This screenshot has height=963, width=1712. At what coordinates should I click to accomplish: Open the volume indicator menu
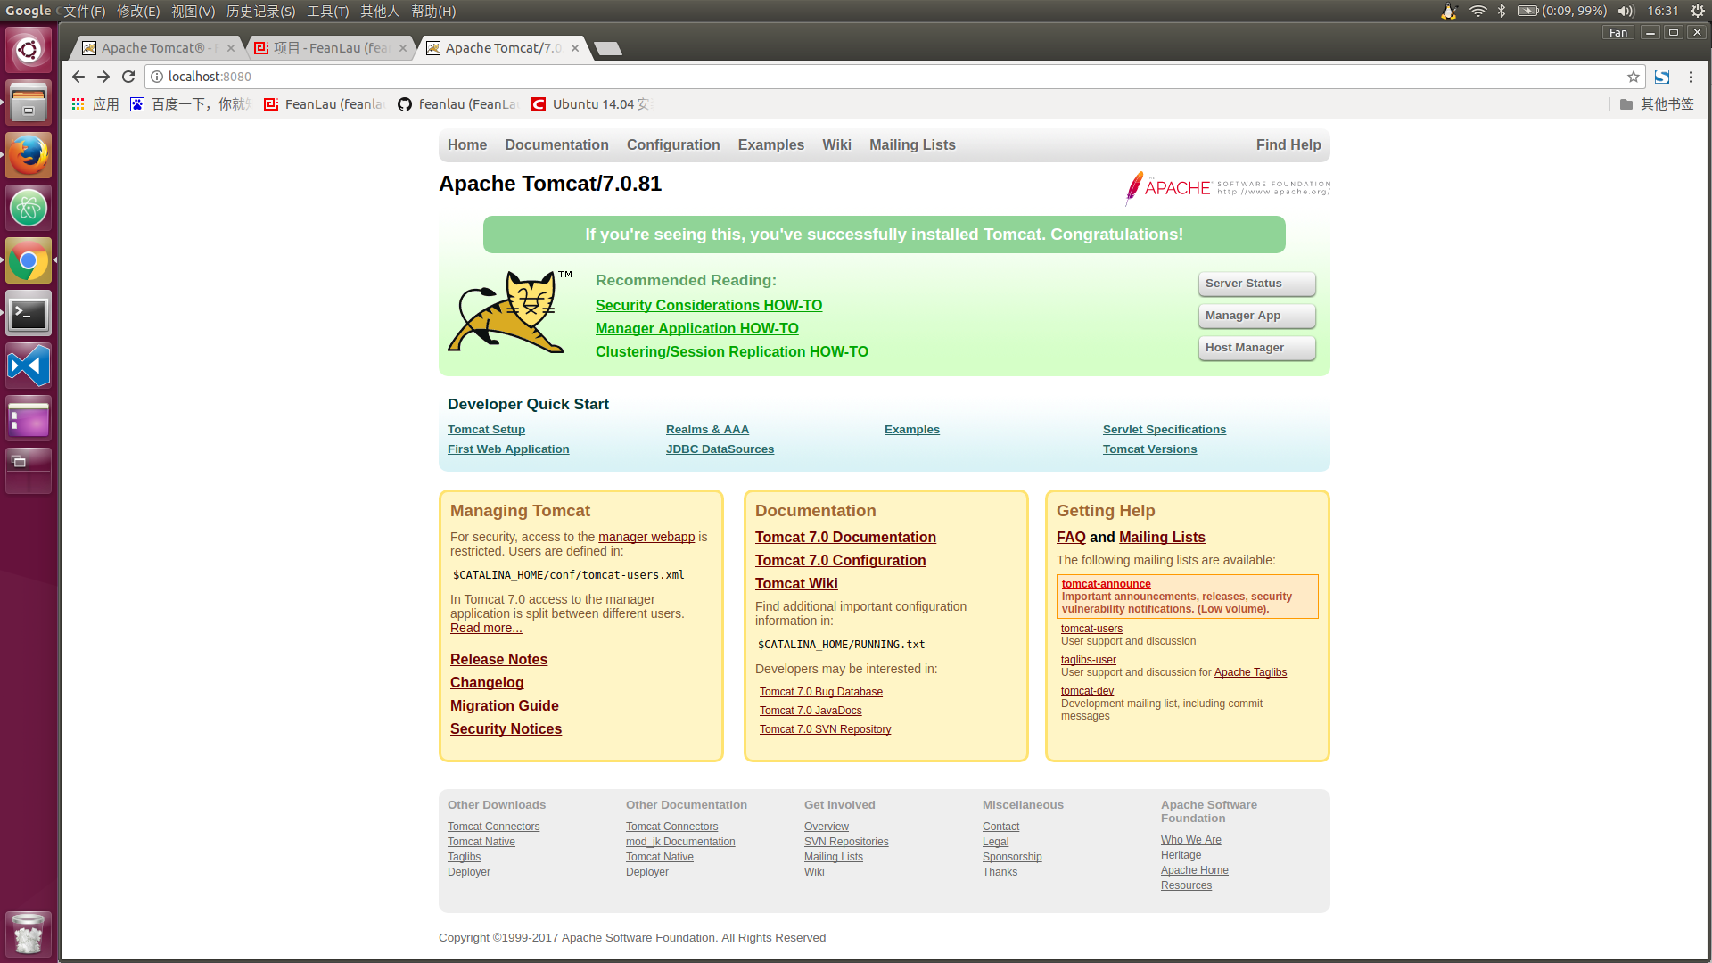pos(1626,11)
